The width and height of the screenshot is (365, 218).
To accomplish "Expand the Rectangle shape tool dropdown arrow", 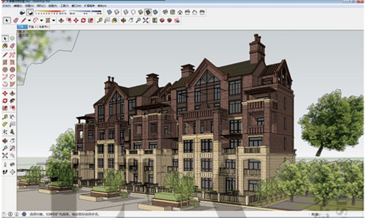I will 54,20.
